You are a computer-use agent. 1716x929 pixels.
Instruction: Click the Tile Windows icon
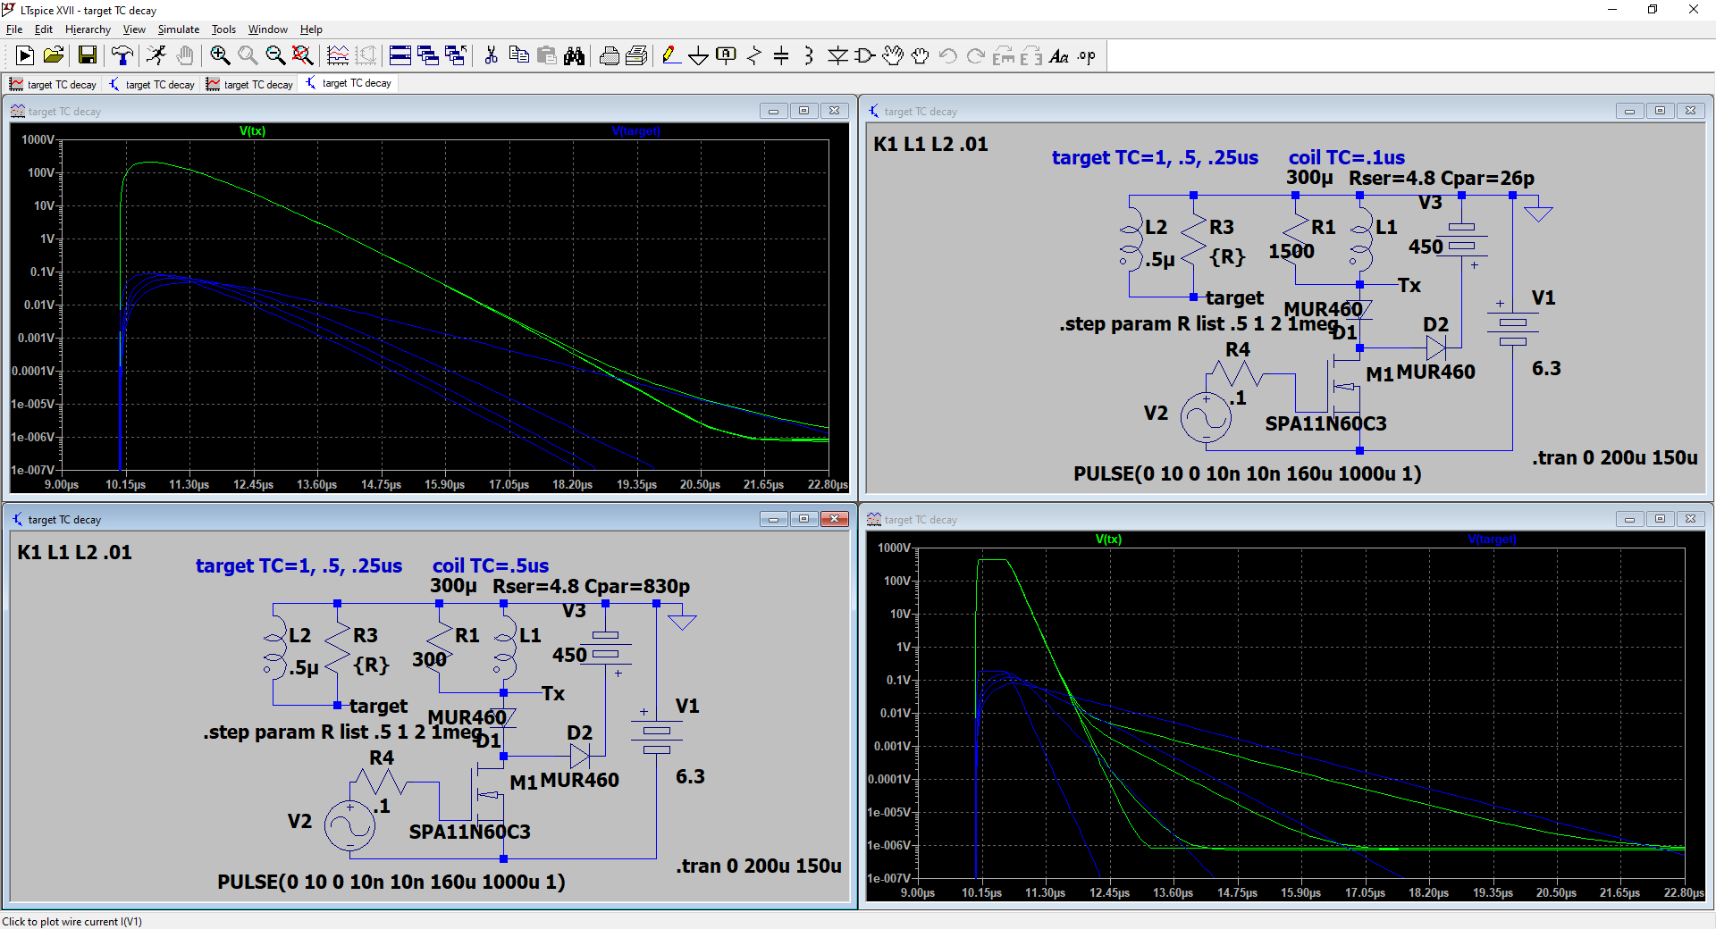pyautogui.click(x=400, y=56)
